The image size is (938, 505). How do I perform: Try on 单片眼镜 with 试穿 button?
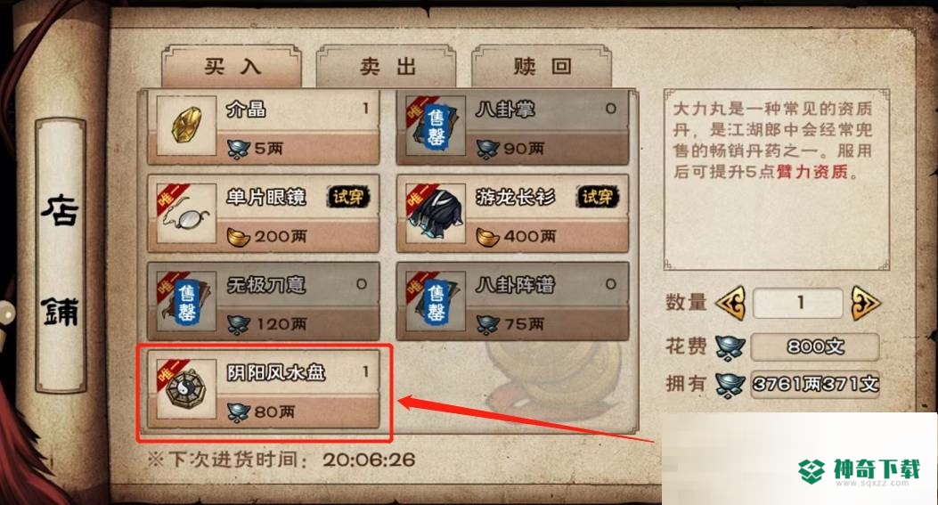pos(348,197)
